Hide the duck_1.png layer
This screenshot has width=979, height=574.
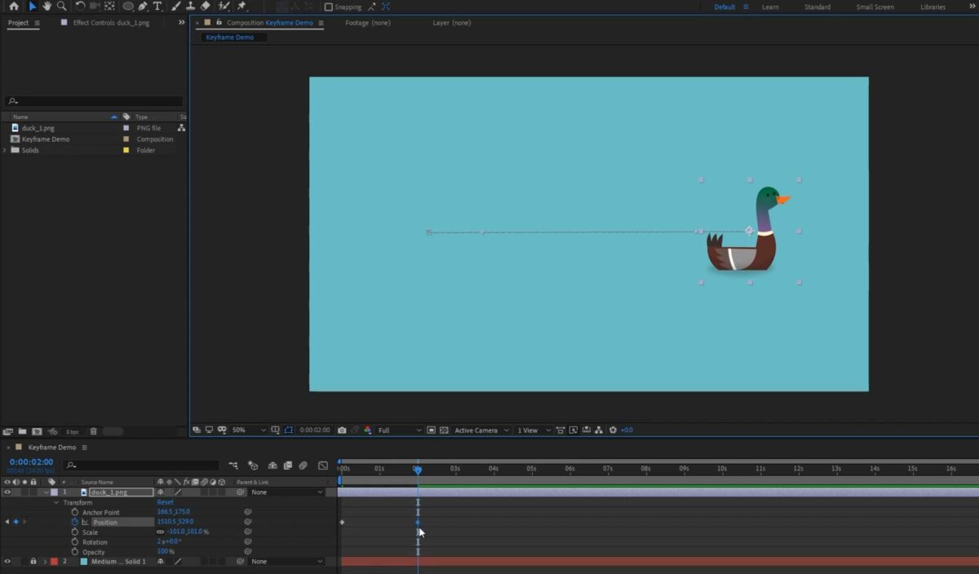click(7, 492)
